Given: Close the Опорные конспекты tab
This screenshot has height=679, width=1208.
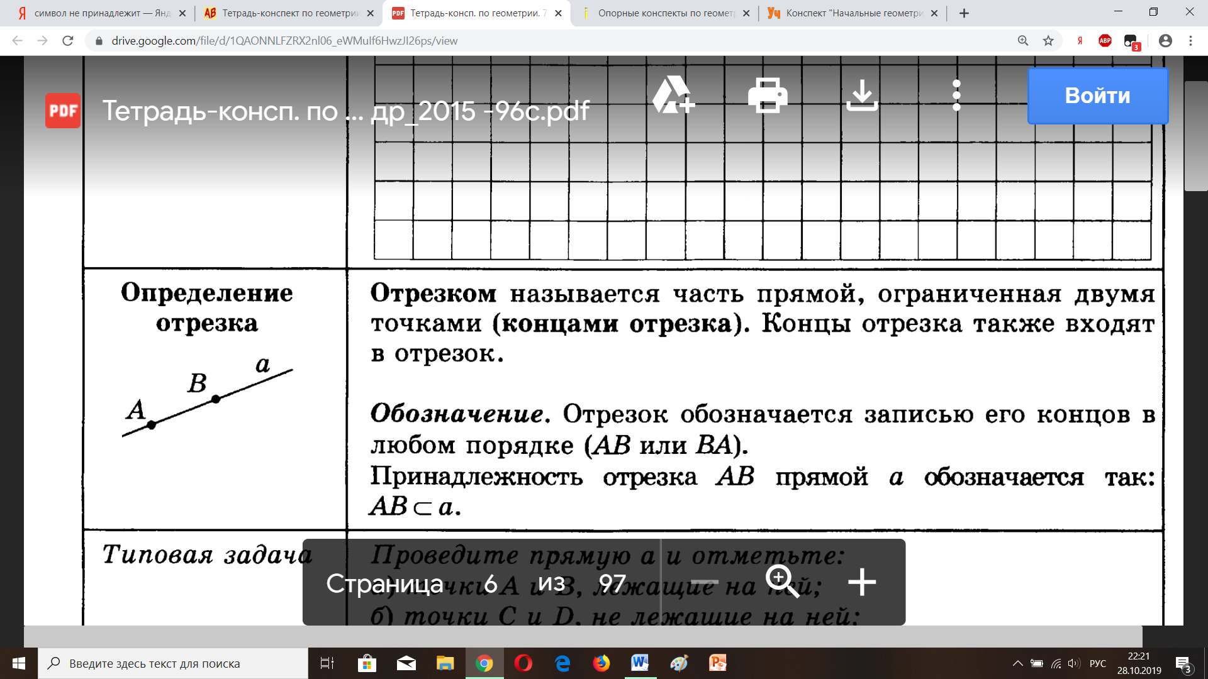Looking at the screenshot, I should [x=746, y=13].
